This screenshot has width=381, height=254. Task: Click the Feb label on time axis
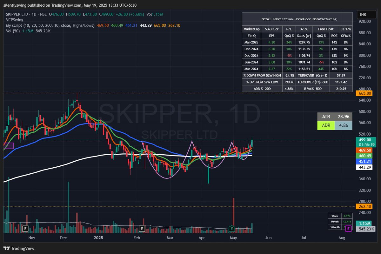point(137,237)
